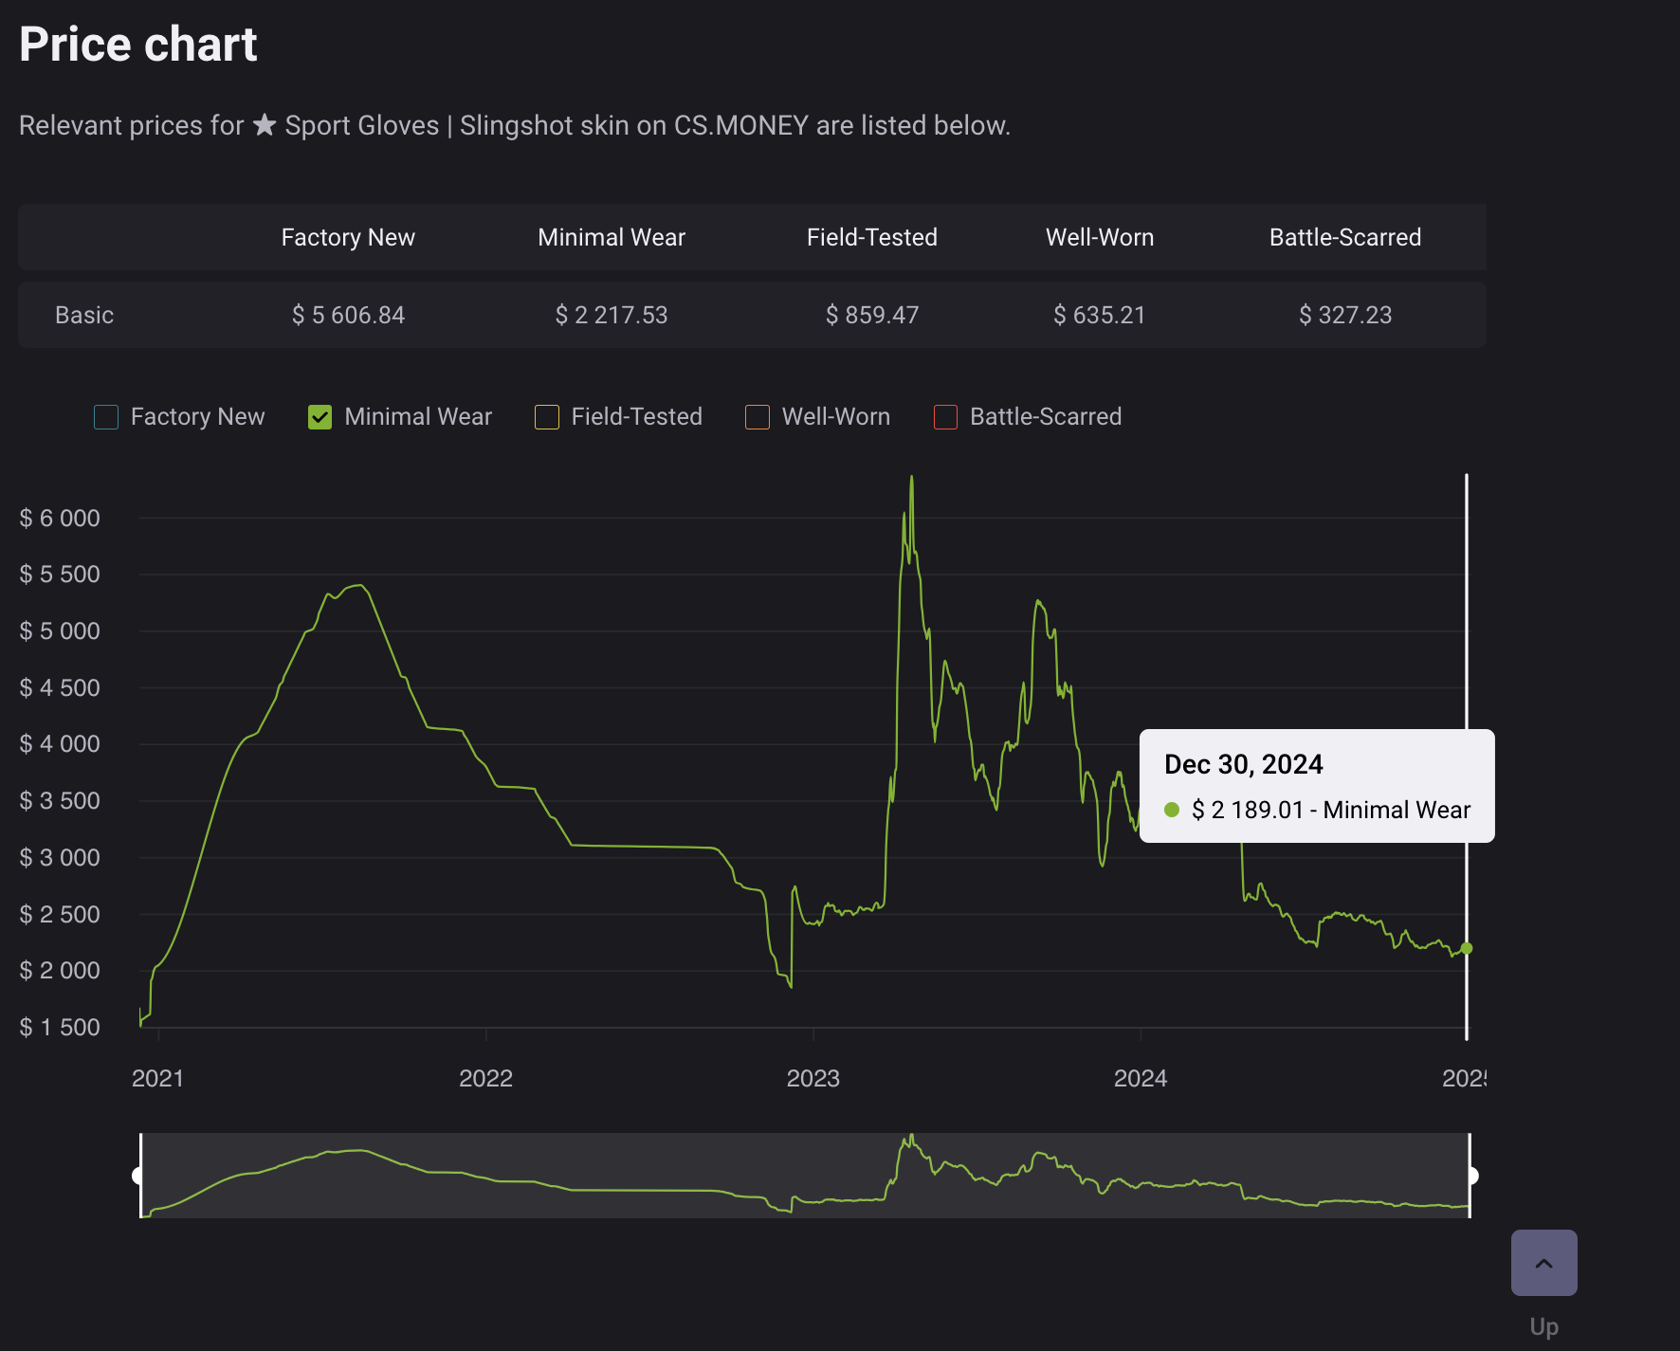Viewport: 1680px width, 1351px height.
Task: Click the Basic row label
Action: [x=84, y=315]
